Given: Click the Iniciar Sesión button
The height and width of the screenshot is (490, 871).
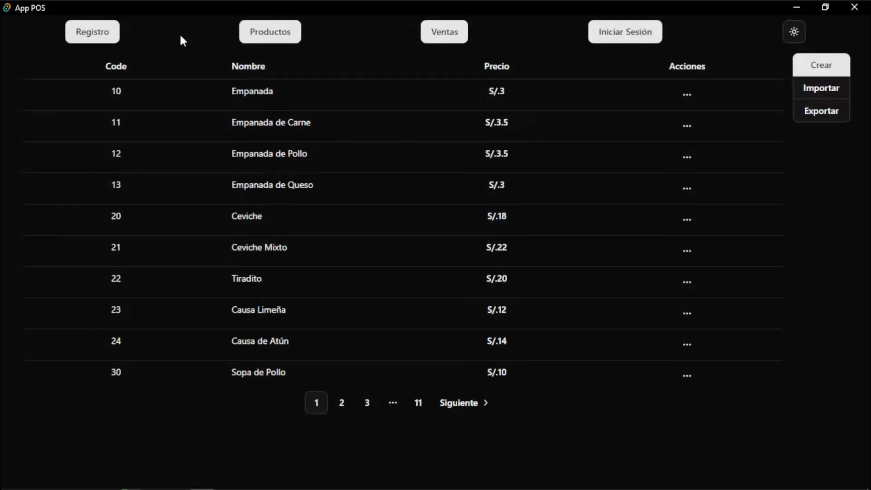Looking at the screenshot, I should point(625,32).
